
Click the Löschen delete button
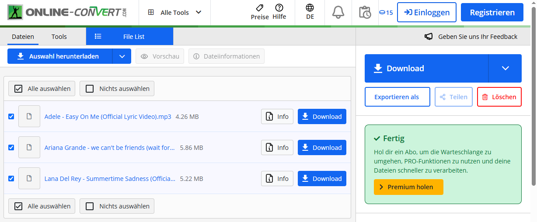point(499,97)
